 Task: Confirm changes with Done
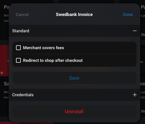click(x=128, y=14)
